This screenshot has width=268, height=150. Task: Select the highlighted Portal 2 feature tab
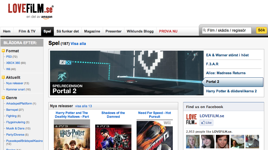tap(233, 82)
